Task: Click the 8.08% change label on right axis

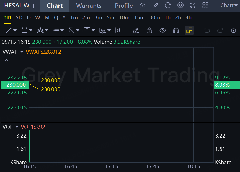Action: pos(227,85)
